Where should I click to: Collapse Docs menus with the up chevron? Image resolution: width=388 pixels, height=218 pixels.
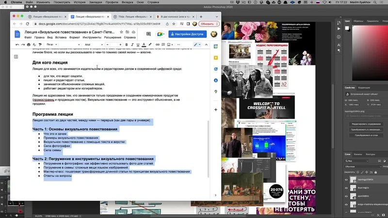tap(207, 45)
